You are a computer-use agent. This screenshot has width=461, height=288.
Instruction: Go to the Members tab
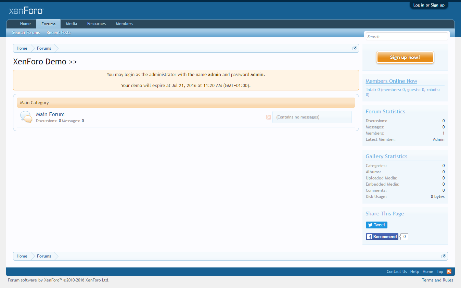tap(125, 24)
